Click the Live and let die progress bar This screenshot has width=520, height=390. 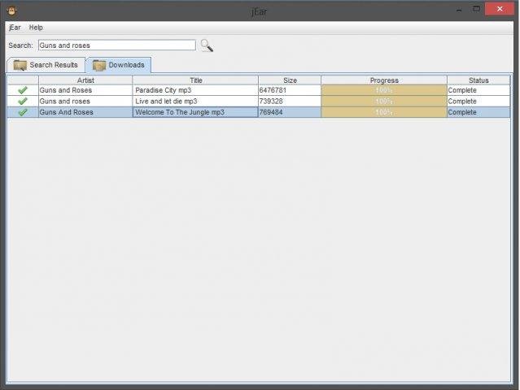pyautogui.click(x=384, y=101)
